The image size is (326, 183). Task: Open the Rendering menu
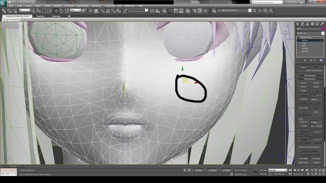pyautogui.click(x=96, y=7)
